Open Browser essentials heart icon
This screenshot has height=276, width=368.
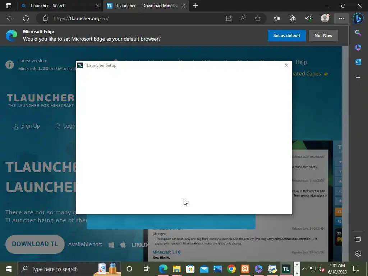click(308, 18)
